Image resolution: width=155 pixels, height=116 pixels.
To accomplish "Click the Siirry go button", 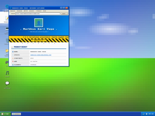I will [65, 14].
